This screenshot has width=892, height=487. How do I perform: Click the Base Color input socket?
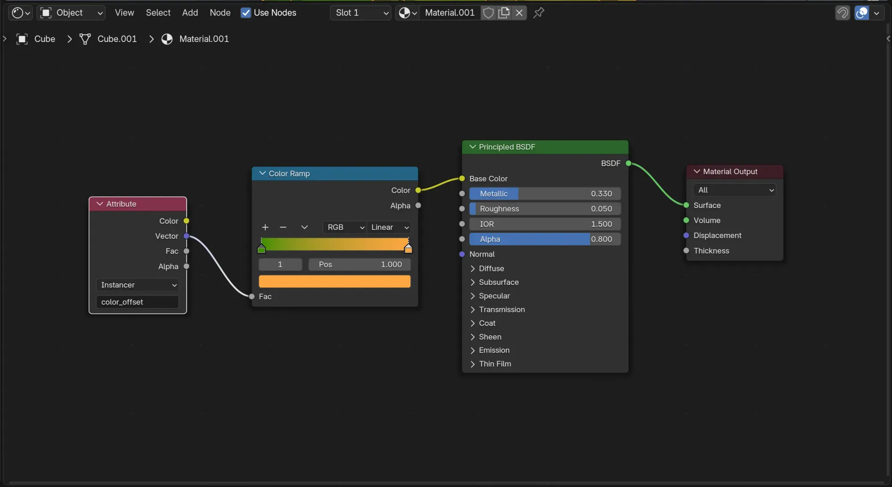tap(462, 179)
